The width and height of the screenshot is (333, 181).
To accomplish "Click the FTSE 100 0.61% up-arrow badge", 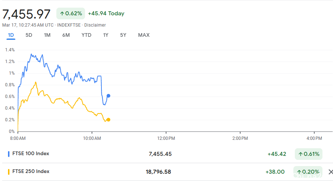I will click(x=308, y=154).
